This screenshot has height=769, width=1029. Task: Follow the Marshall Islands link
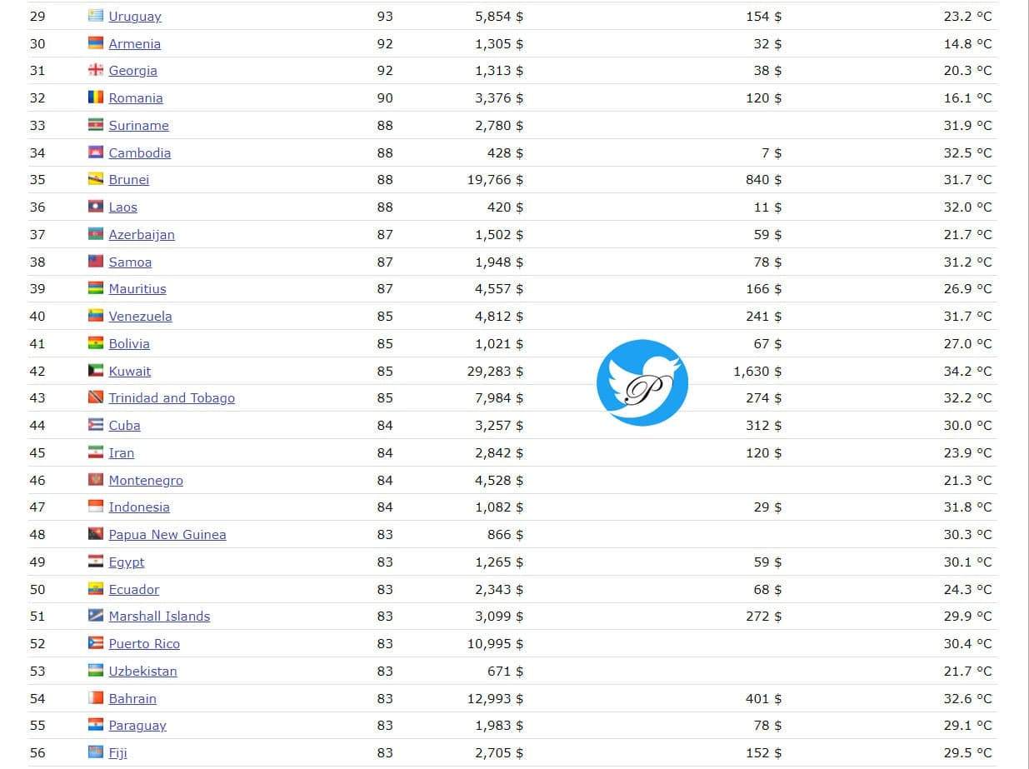159,617
